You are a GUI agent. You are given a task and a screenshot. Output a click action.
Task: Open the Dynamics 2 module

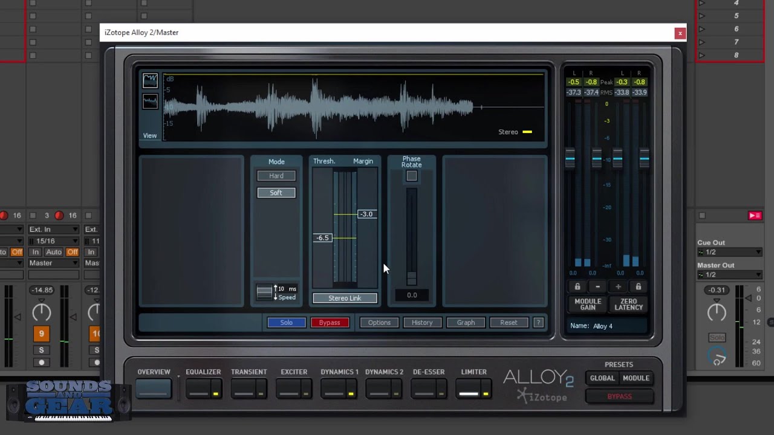tap(379, 388)
